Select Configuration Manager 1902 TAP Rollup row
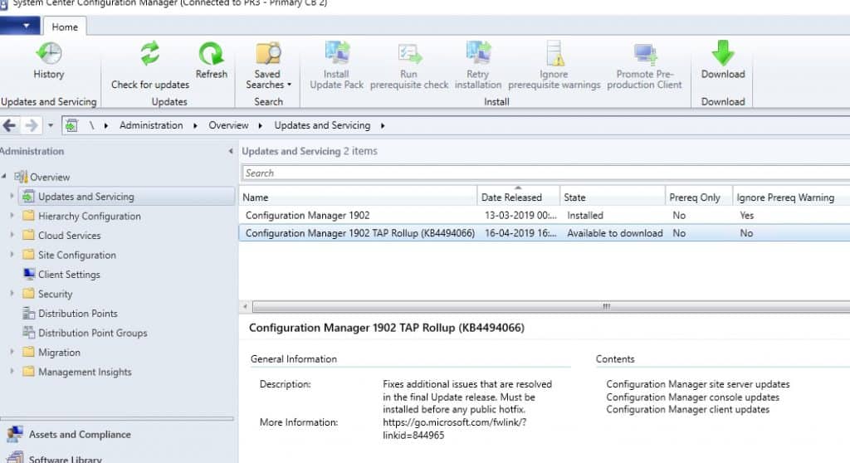Viewport: 850px width, 463px height. point(545,233)
